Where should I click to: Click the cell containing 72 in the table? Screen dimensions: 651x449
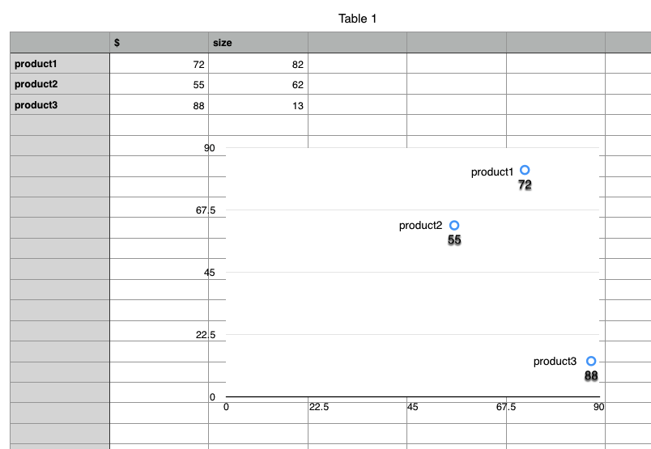tap(159, 64)
